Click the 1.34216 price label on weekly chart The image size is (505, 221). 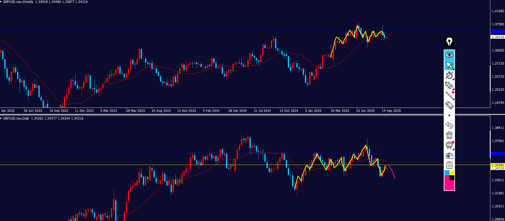[498, 37]
